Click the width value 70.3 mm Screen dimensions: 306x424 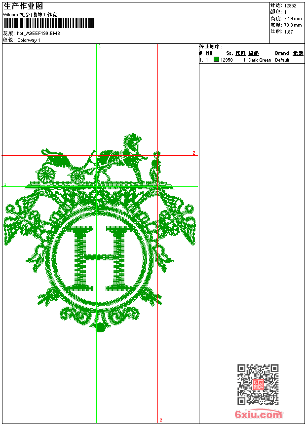(x=293, y=25)
